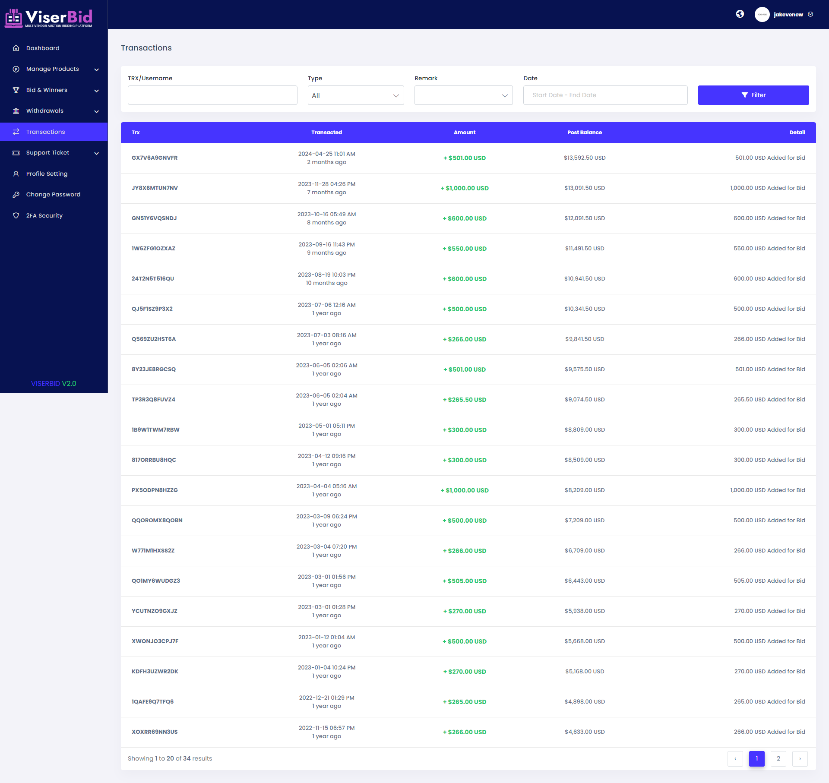Viewport: 829px width, 783px height.
Task: Click the next page arrow
Action: (800, 758)
